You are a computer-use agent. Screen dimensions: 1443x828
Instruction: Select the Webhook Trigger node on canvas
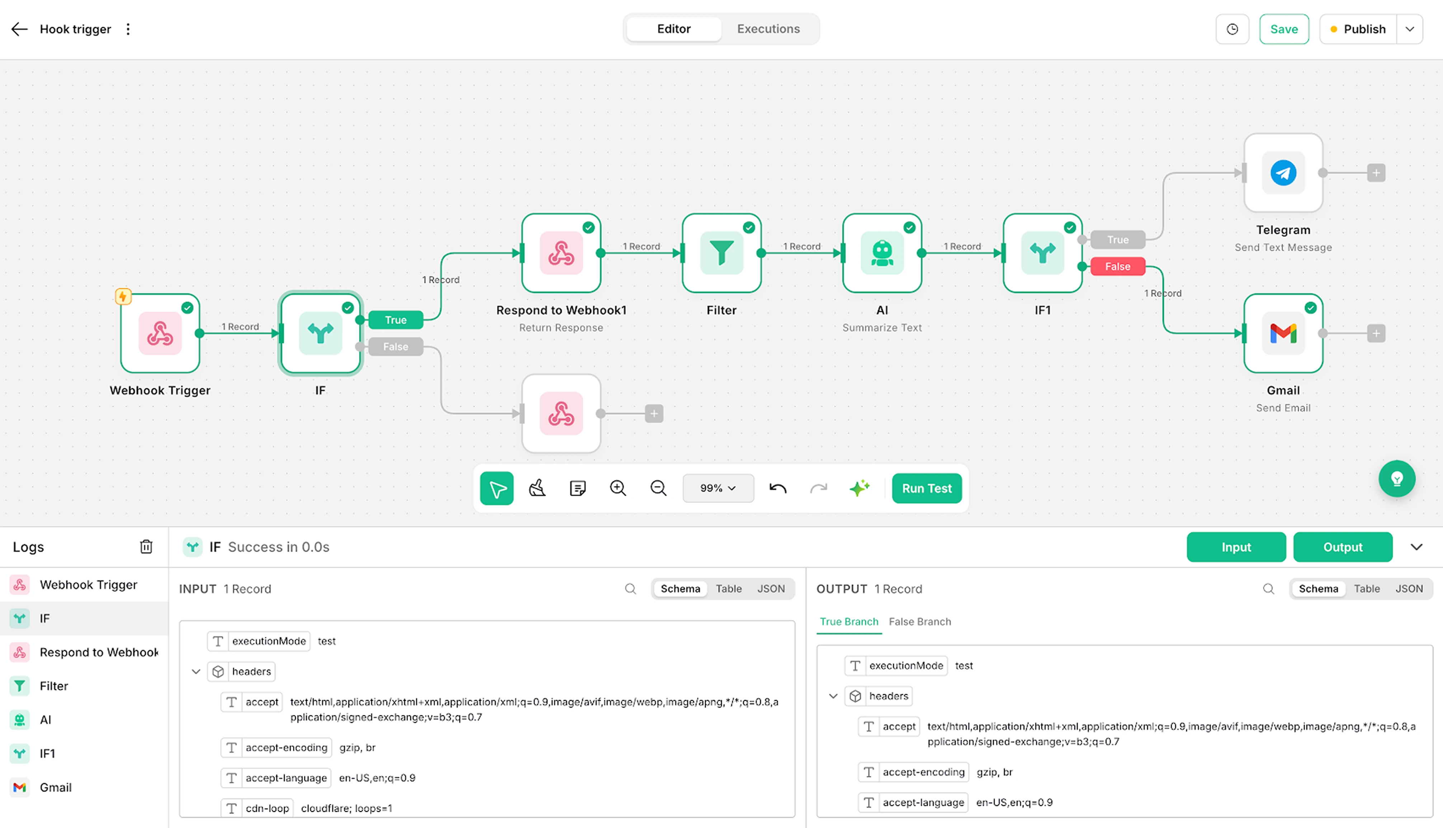(x=160, y=333)
